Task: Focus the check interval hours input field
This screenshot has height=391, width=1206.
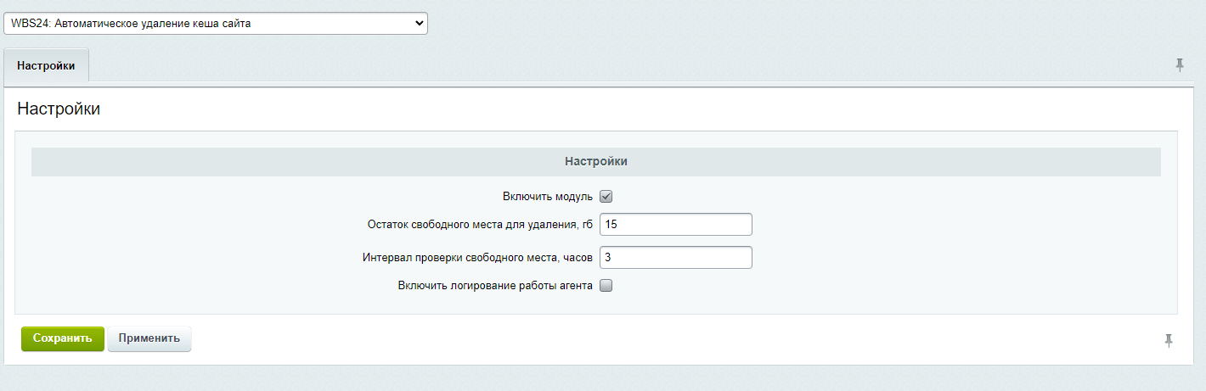Action: point(675,257)
